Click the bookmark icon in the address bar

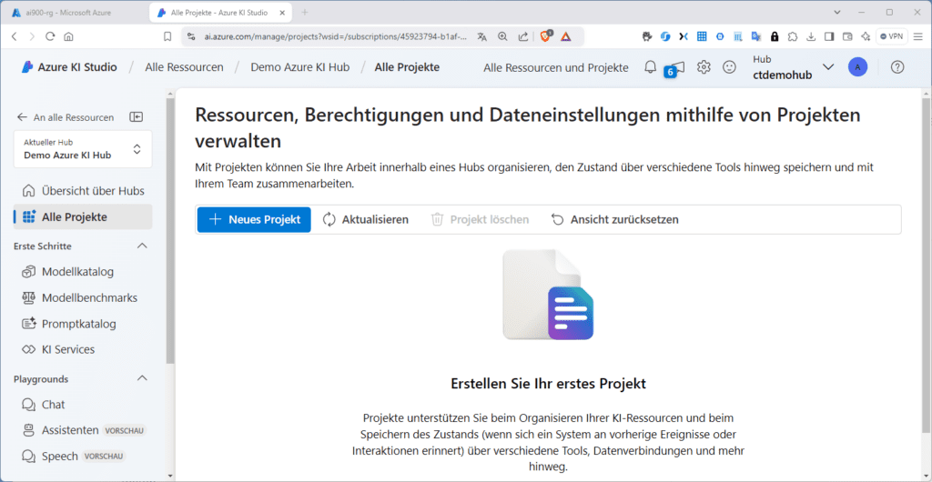coord(167,36)
